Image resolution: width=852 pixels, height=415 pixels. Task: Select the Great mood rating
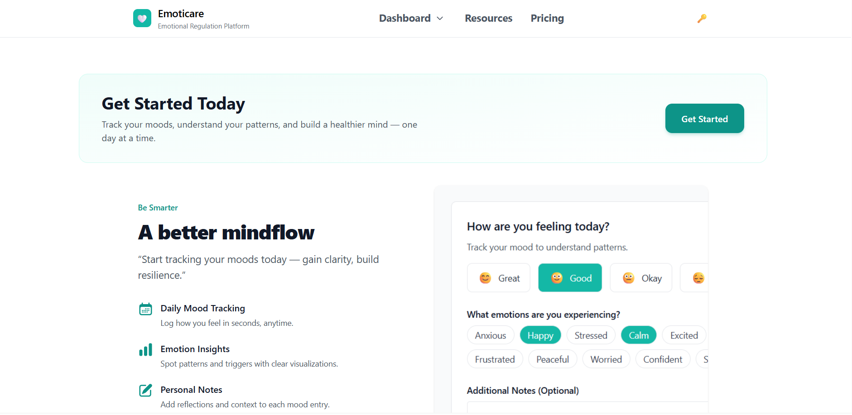(x=499, y=278)
